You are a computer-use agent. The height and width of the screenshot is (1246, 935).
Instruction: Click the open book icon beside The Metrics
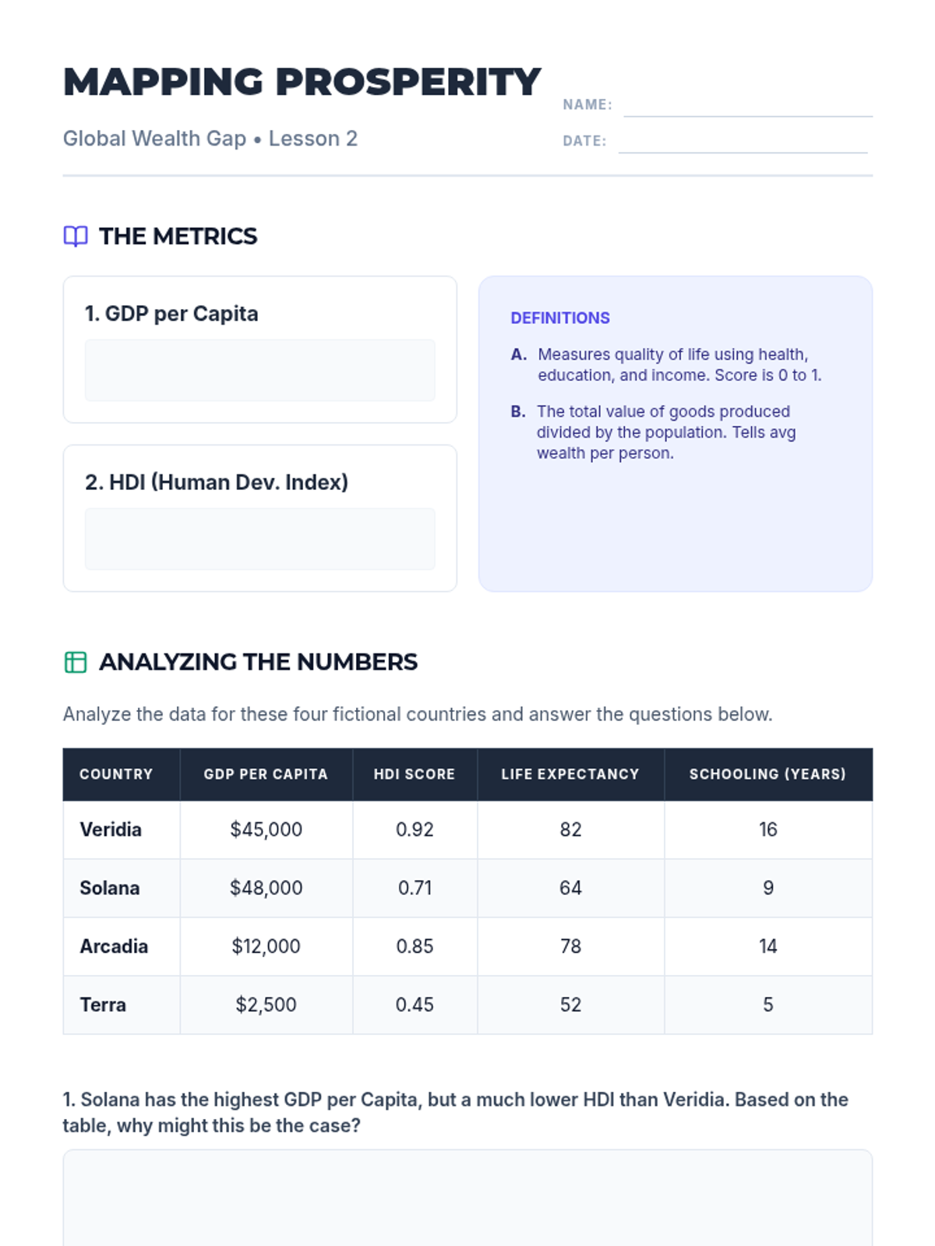tap(76, 236)
